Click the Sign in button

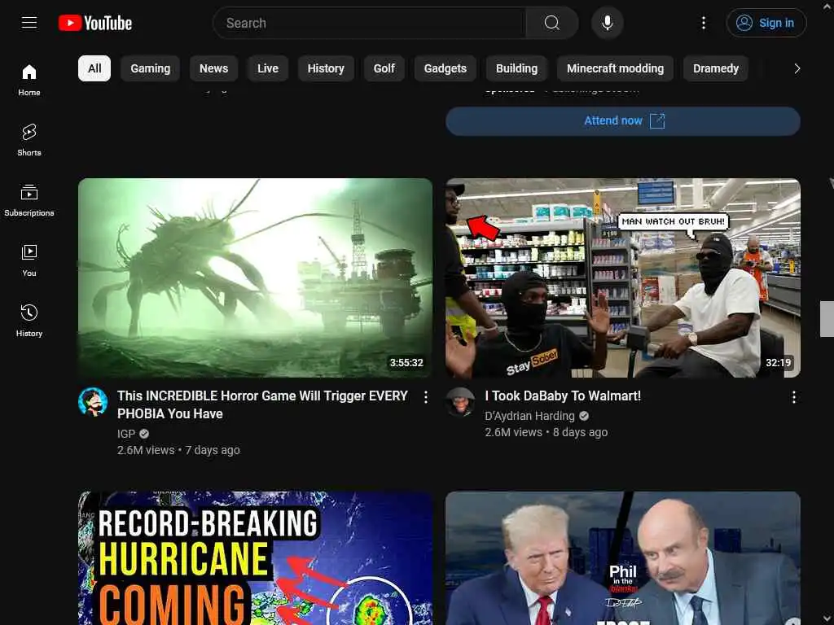[766, 23]
